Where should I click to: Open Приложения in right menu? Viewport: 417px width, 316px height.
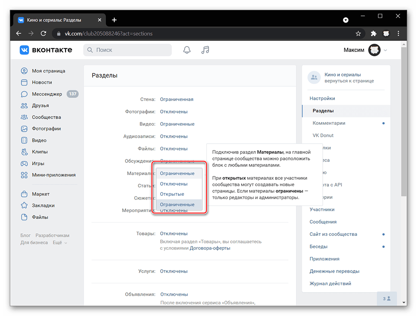(x=324, y=259)
